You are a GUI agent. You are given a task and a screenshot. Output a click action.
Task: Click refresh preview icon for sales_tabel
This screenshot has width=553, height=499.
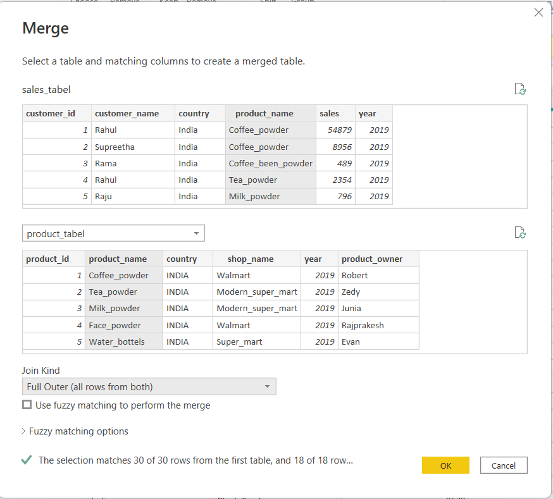click(520, 89)
